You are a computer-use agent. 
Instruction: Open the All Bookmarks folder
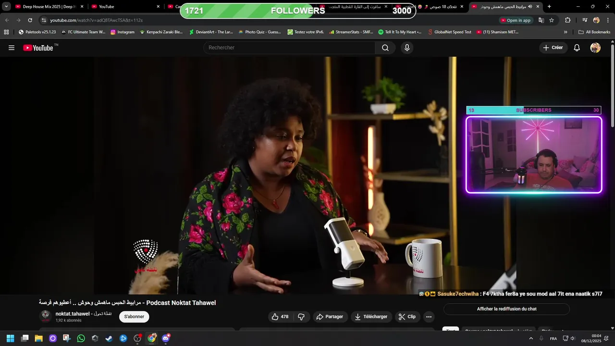coord(594,32)
